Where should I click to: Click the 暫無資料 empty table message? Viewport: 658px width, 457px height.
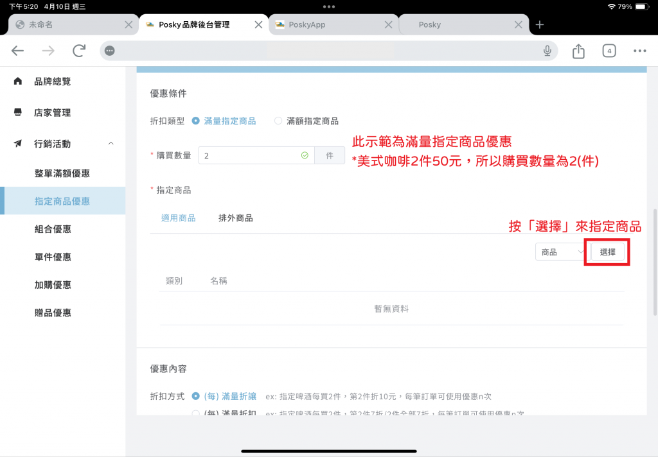[391, 309]
